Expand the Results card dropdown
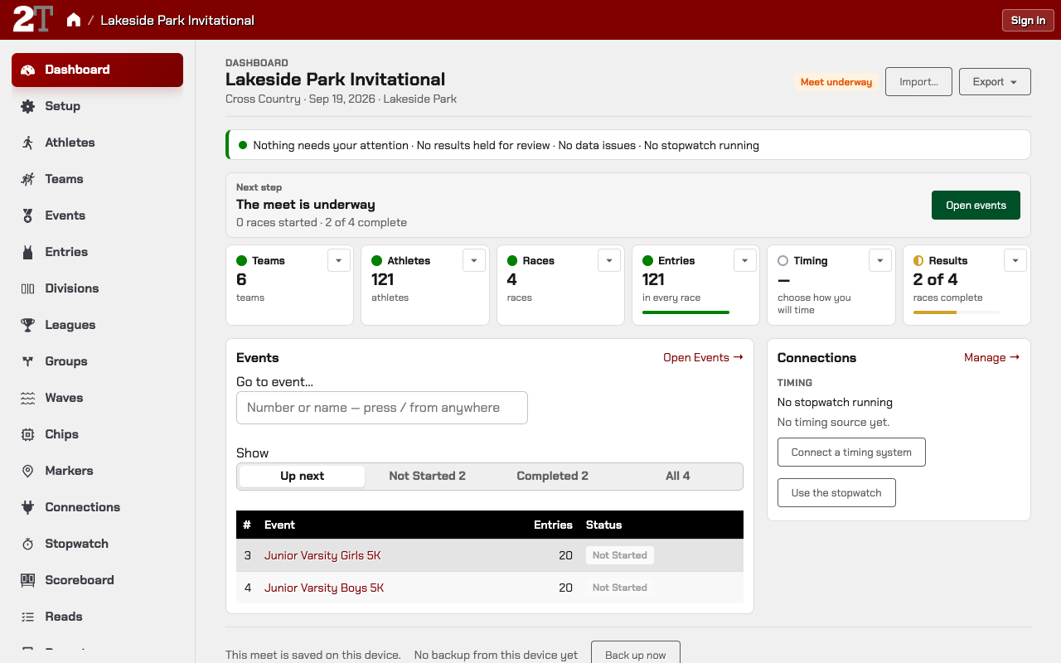The height and width of the screenshot is (663, 1061). click(1015, 260)
